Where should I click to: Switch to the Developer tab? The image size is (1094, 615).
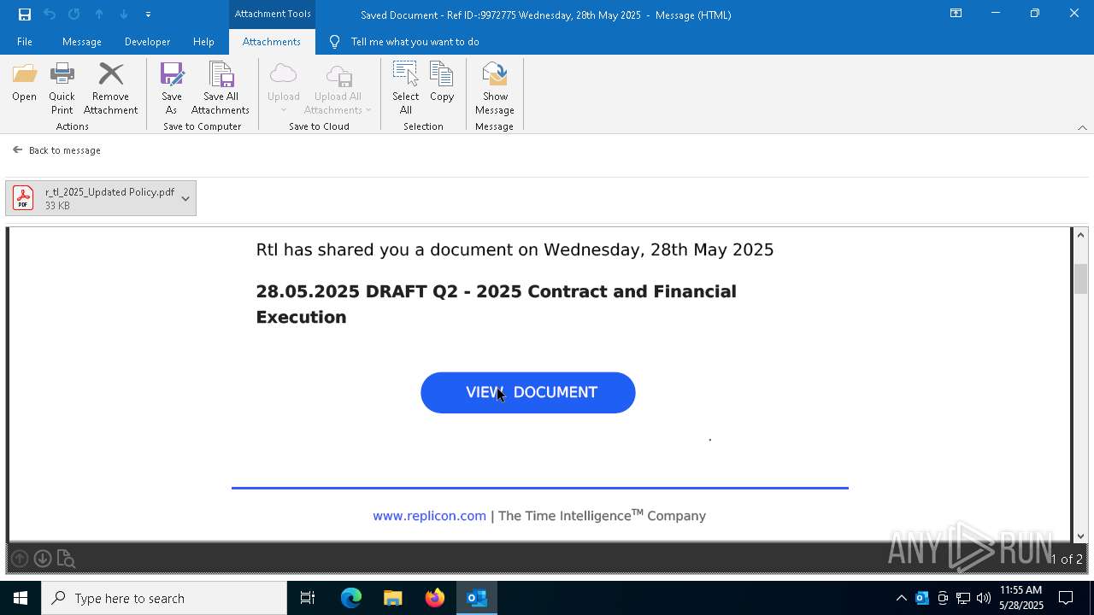[x=147, y=42]
